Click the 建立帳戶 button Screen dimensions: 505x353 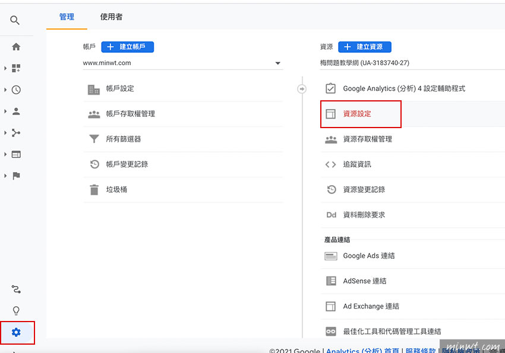[x=128, y=47]
